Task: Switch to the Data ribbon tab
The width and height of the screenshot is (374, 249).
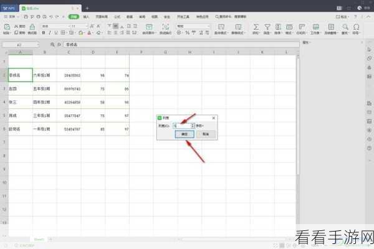Action: 130,17
